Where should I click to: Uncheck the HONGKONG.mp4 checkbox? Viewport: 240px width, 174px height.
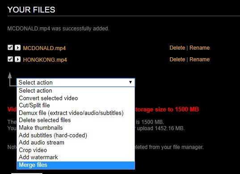[10, 59]
